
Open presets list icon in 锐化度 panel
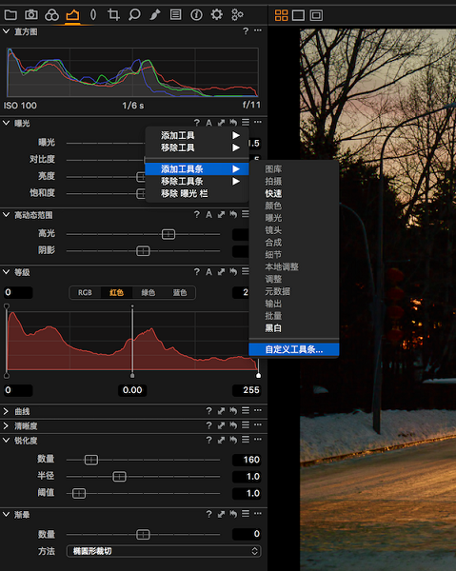pos(246,440)
